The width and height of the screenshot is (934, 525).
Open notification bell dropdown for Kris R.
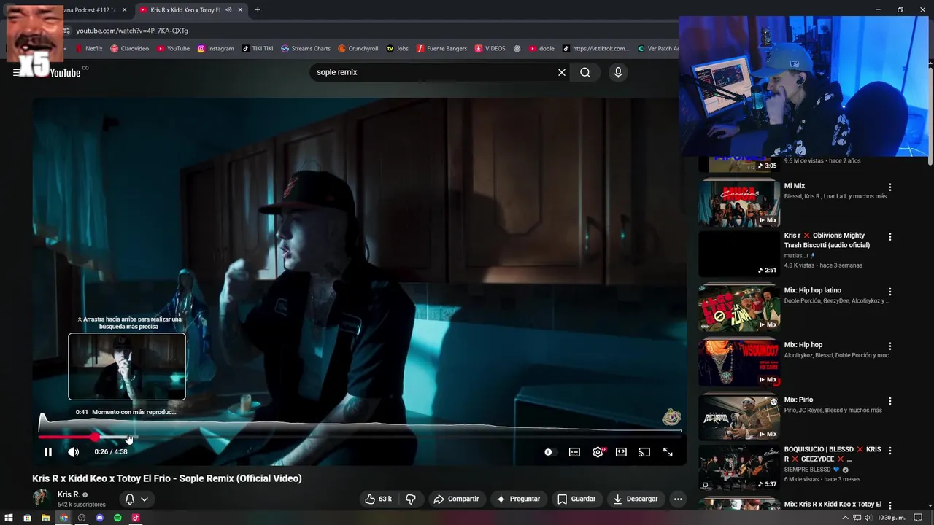coord(136,499)
